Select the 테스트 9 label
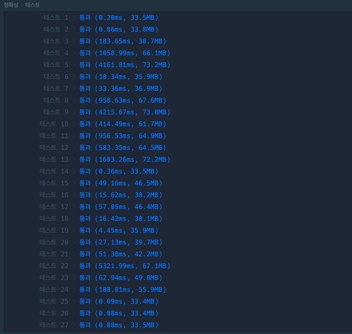 pyautogui.click(x=56, y=112)
